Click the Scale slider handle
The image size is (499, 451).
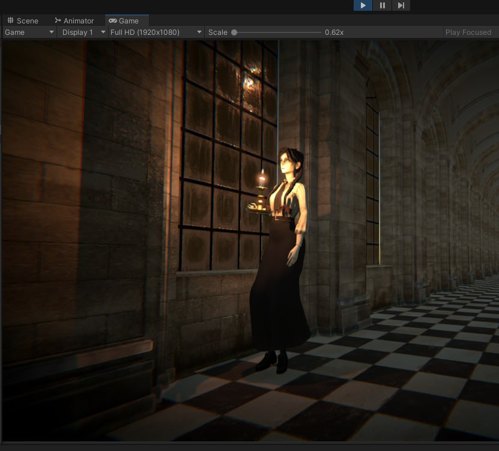click(x=234, y=32)
